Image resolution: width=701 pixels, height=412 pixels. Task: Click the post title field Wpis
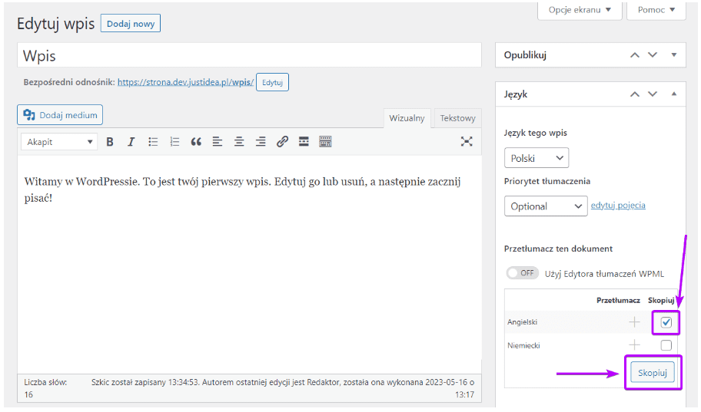point(249,55)
